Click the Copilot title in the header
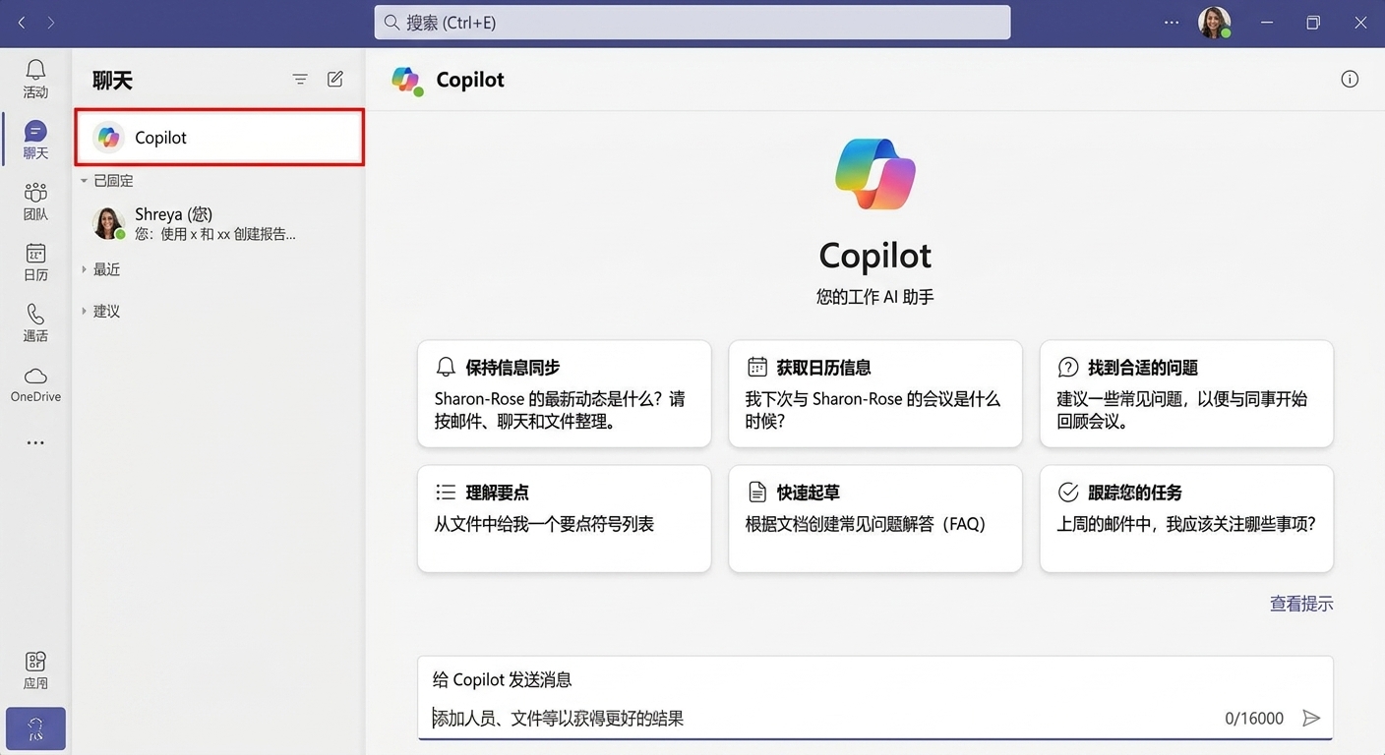The image size is (1385, 755). 470,81
